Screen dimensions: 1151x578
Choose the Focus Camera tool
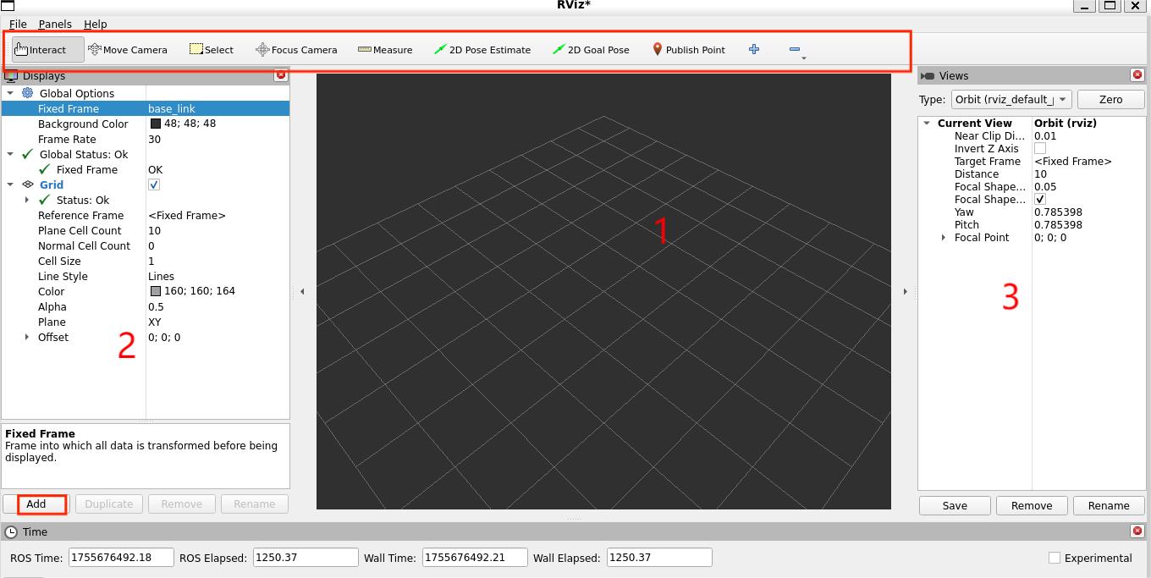point(296,49)
